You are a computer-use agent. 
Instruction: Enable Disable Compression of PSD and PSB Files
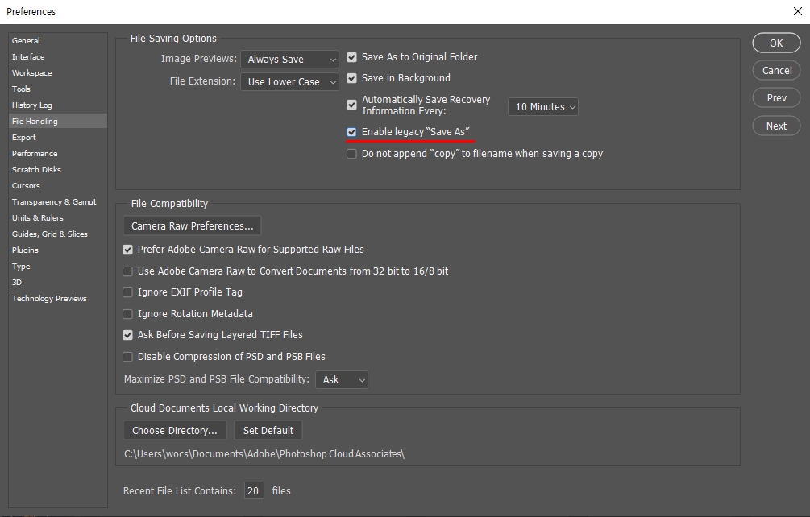[x=127, y=357]
